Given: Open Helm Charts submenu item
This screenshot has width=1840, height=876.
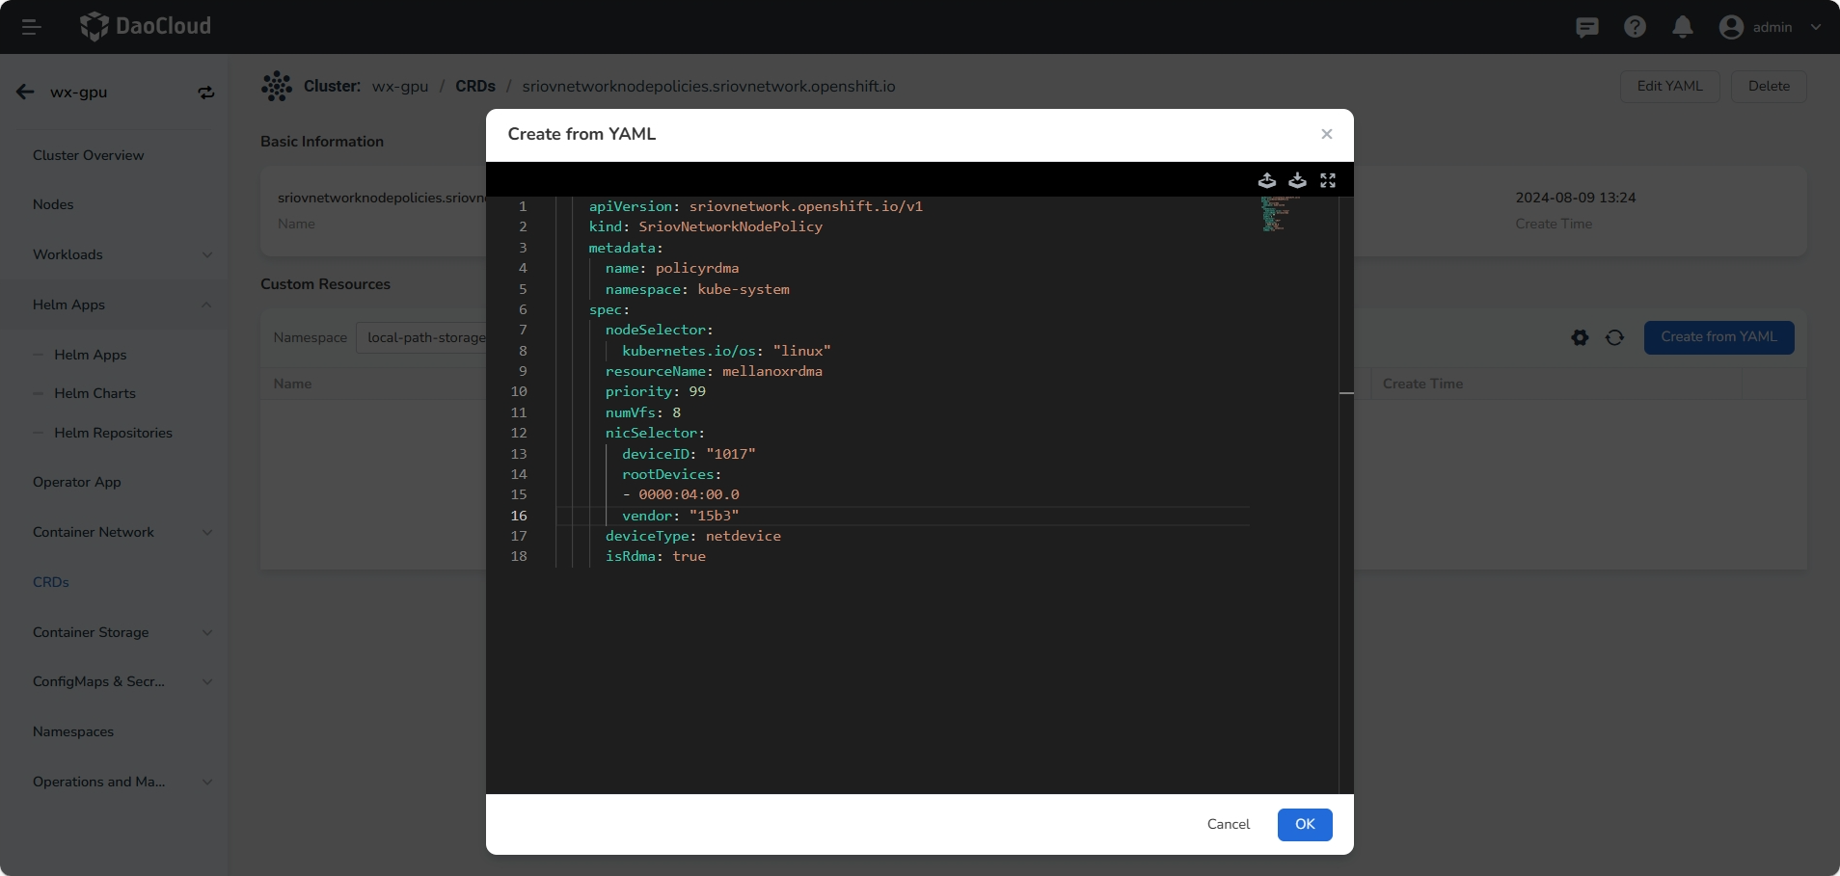Looking at the screenshot, I should coord(95,393).
